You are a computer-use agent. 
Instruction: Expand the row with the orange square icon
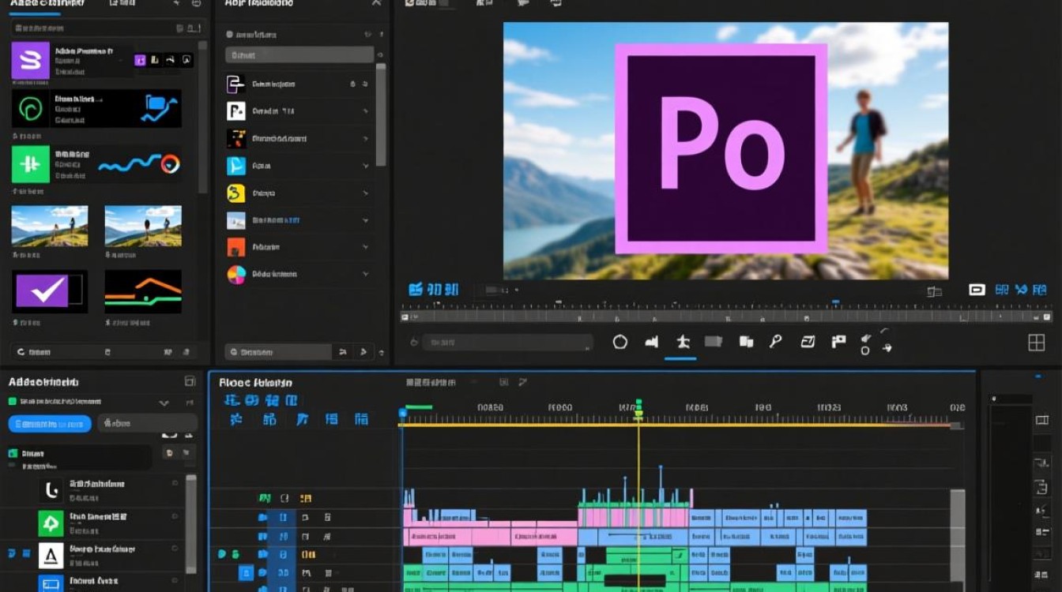point(366,247)
